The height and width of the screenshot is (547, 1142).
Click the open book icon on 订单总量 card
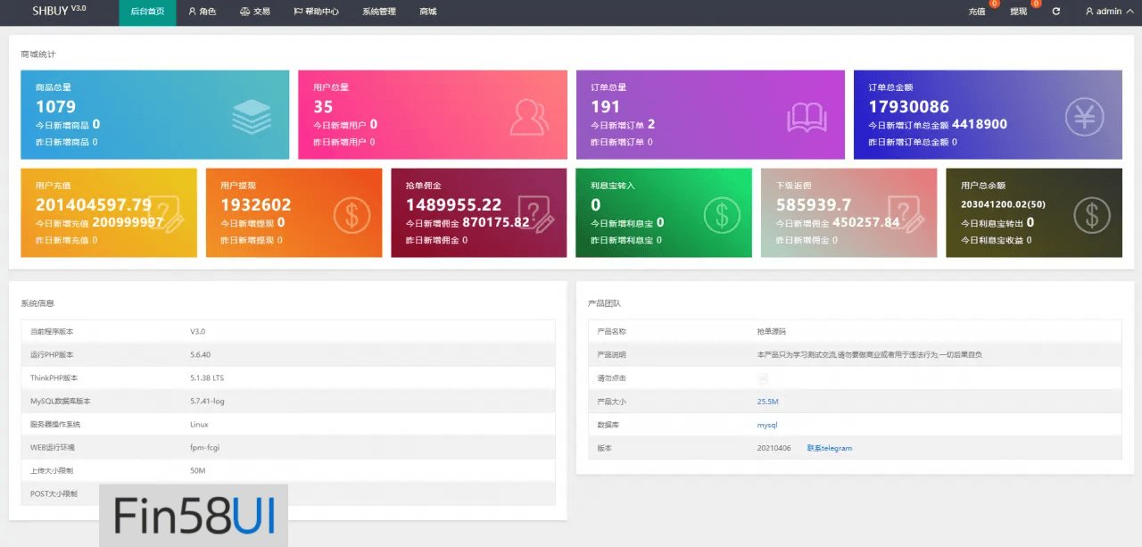coord(807,116)
